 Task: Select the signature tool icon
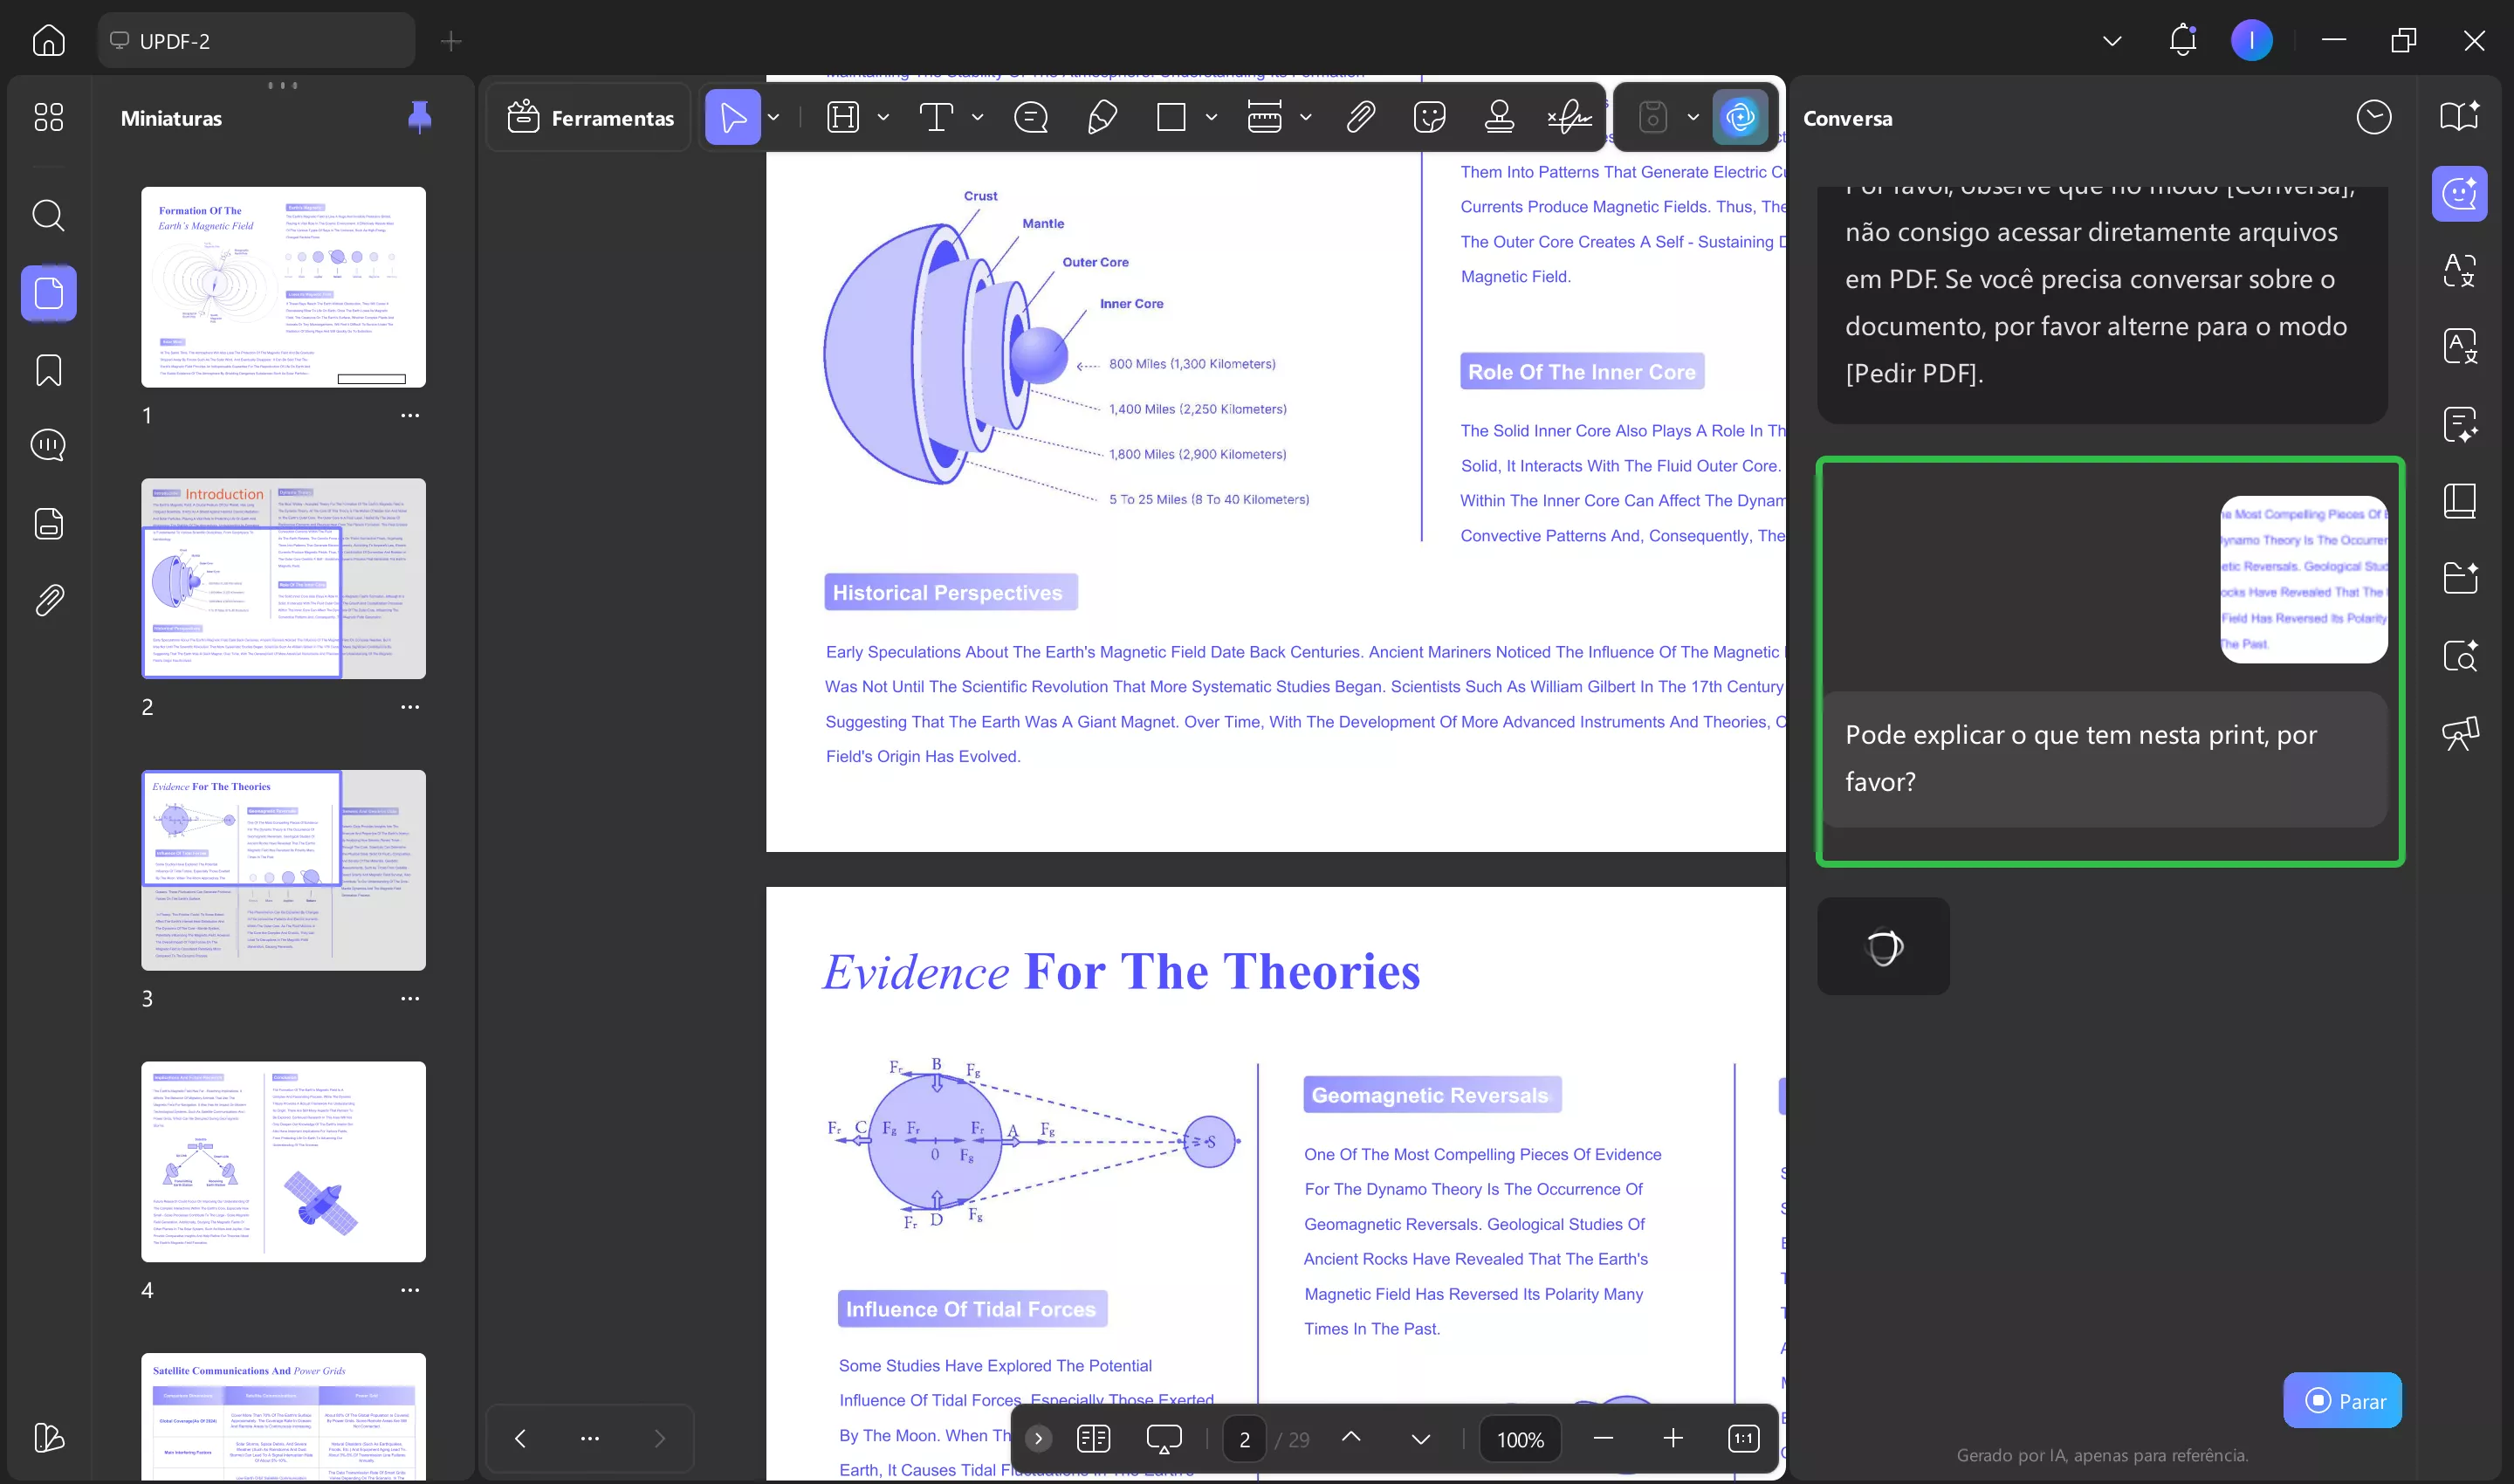[1569, 118]
